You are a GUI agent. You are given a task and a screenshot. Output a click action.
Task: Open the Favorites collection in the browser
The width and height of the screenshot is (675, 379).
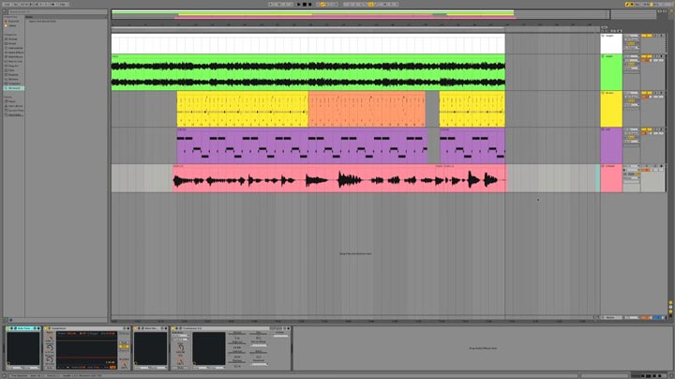(13, 21)
